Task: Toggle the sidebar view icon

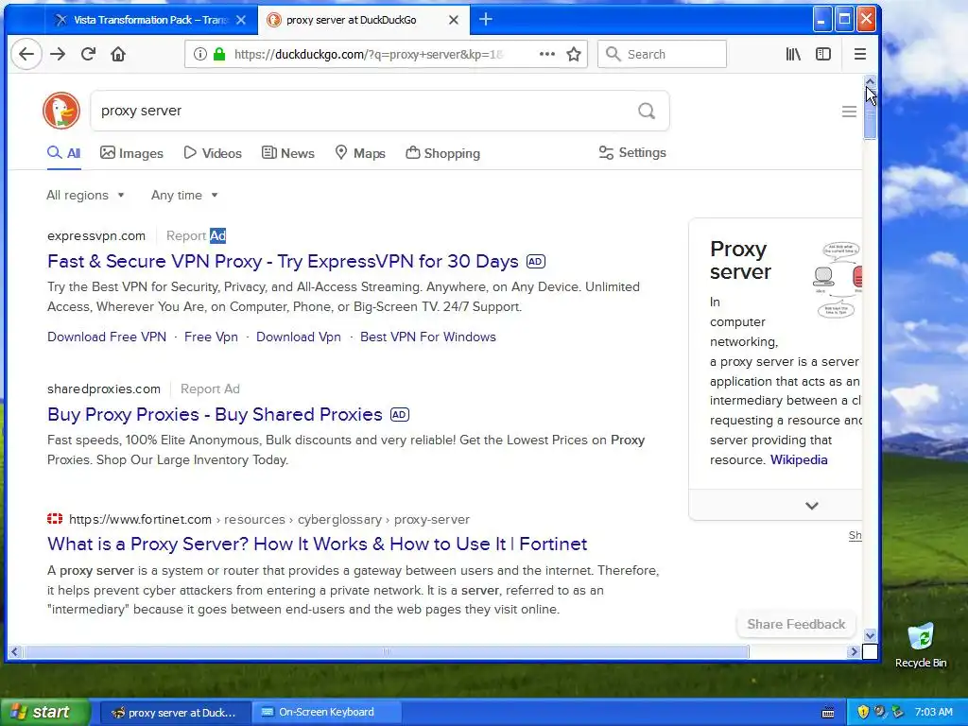Action: (x=823, y=54)
